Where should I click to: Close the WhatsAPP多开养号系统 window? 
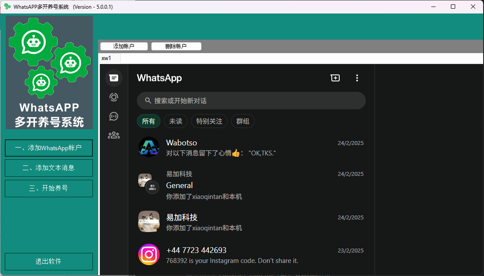[473, 7]
